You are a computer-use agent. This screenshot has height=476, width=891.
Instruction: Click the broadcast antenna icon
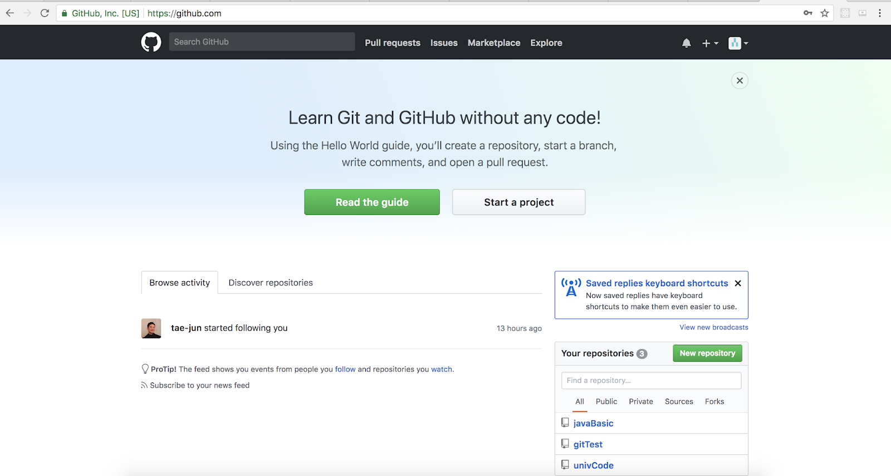pyautogui.click(x=571, y=287)
